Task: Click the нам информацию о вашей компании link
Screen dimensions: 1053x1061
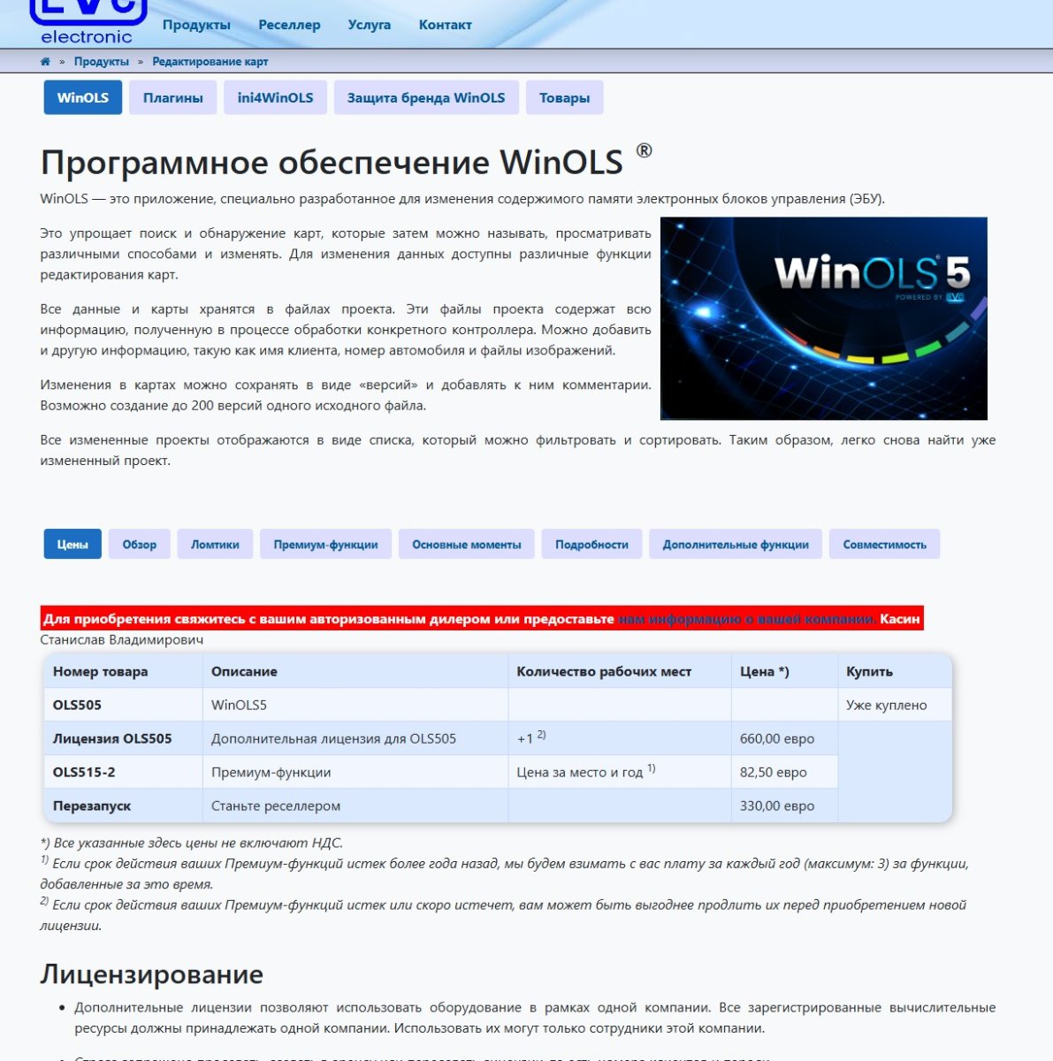Action: [745, 620]
